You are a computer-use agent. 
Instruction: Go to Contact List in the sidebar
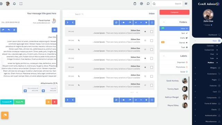click(x=209, y=50)
